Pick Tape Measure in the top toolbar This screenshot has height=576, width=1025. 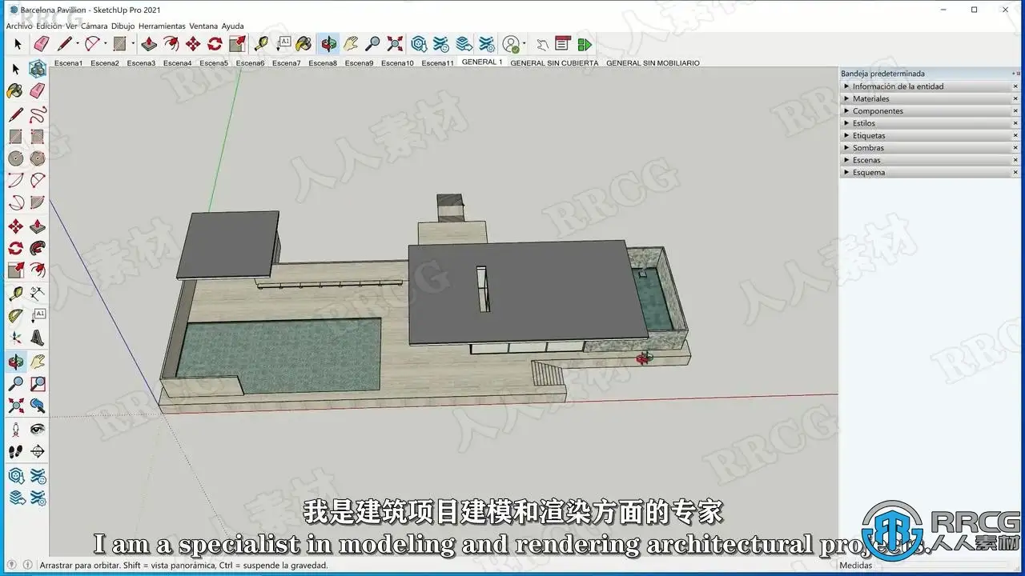point(262,44)
